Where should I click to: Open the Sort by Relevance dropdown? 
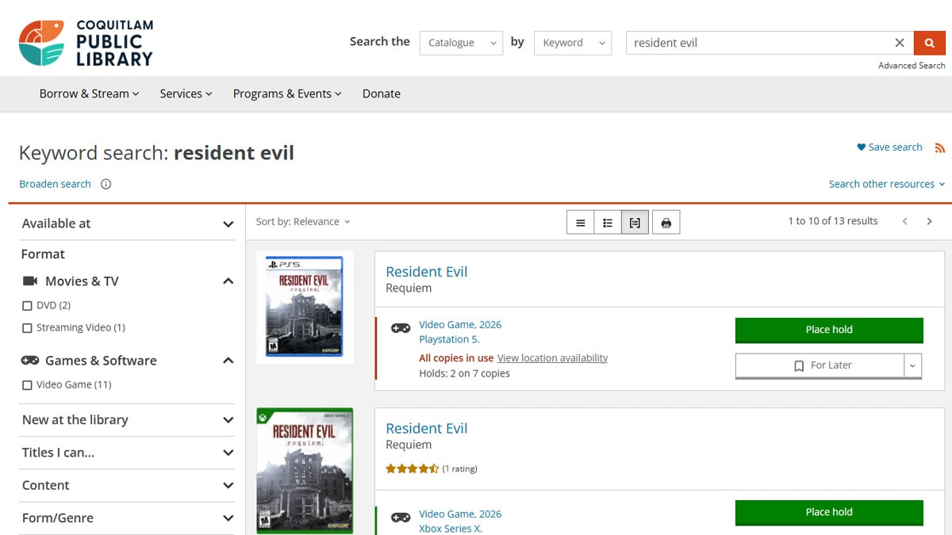tap(303, 221)
